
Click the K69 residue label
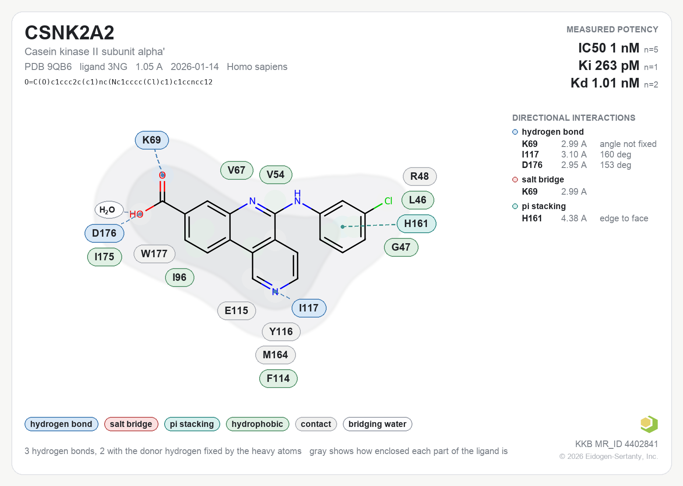pos(151,140)
